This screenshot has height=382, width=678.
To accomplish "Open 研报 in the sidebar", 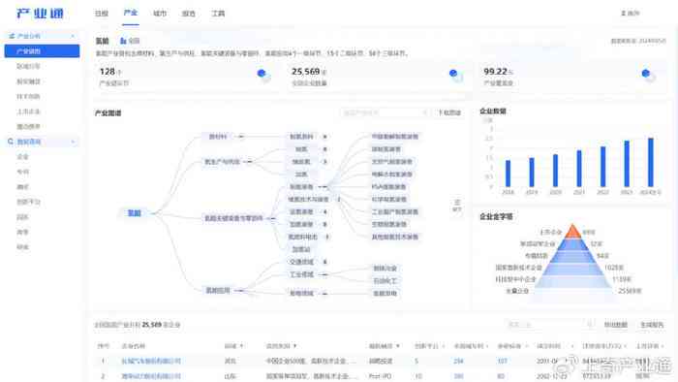I will [x=22, y=247].
